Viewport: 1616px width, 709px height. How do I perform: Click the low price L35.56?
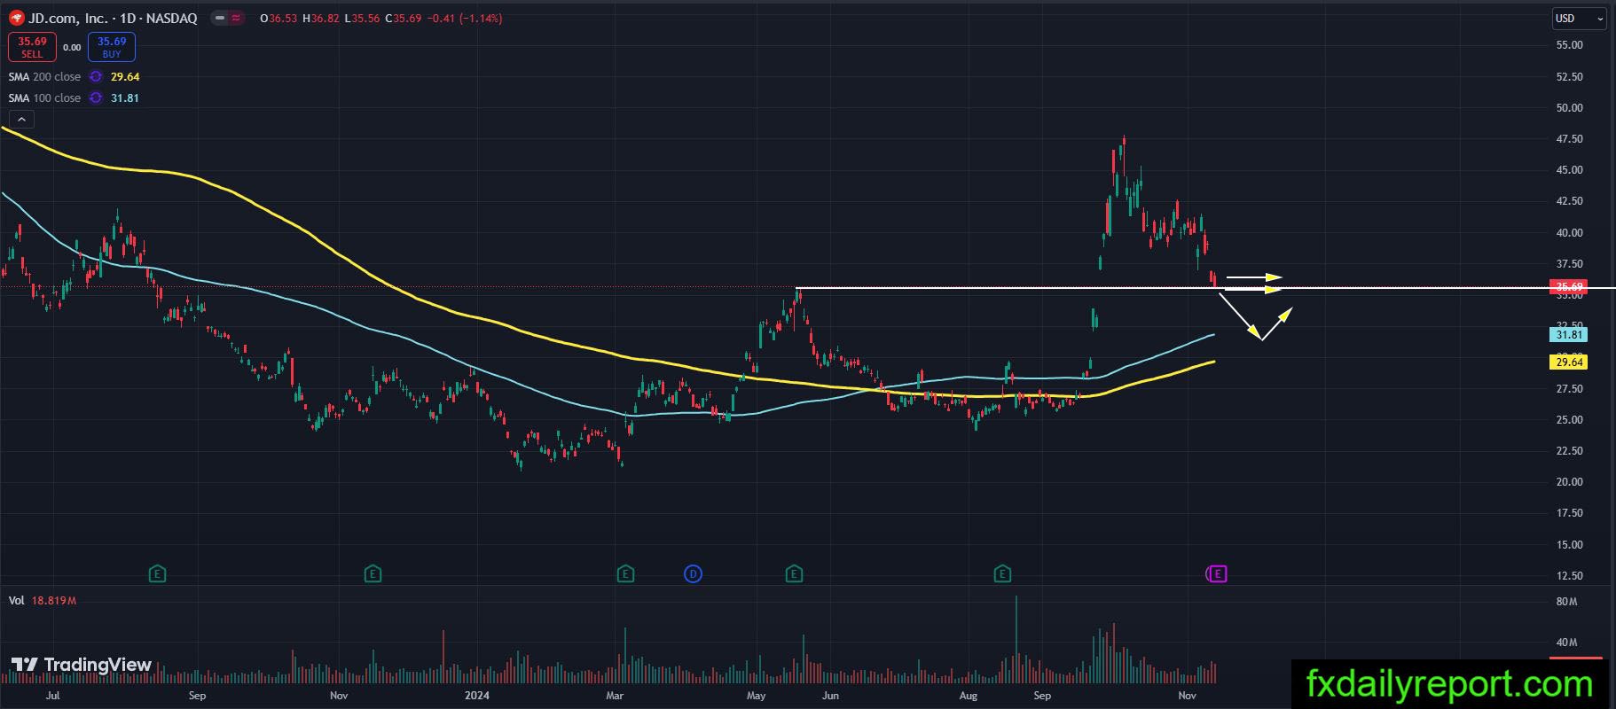[x=362, y=19]
